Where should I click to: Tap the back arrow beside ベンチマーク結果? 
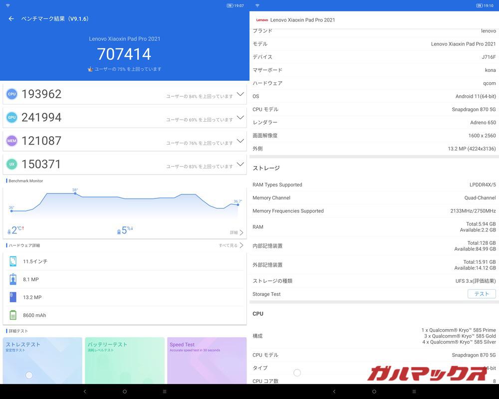coord(11,18)
